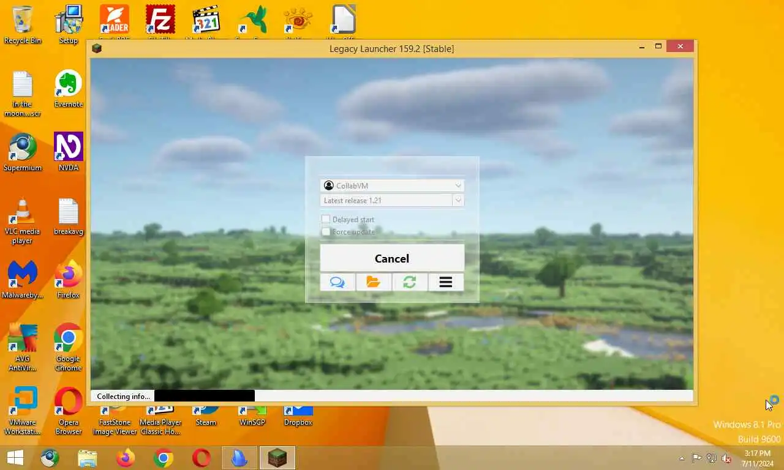Screen dimensions: 784x470
Task: Select the Dropbox desktop shortcut
Action: click(298, 417)
